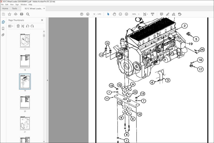
Task: Print the document with printer icon
Action: point(21,14)
